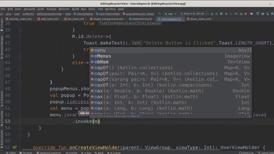Image resolution: width=274 pixels, height=154 pixels.
Task: Toggle fold marker on line 47
Action: (20, 82)
